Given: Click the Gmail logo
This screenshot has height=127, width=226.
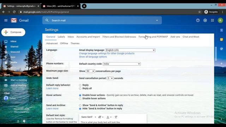Looking at the screenshot, I should [x=20, y=20].
